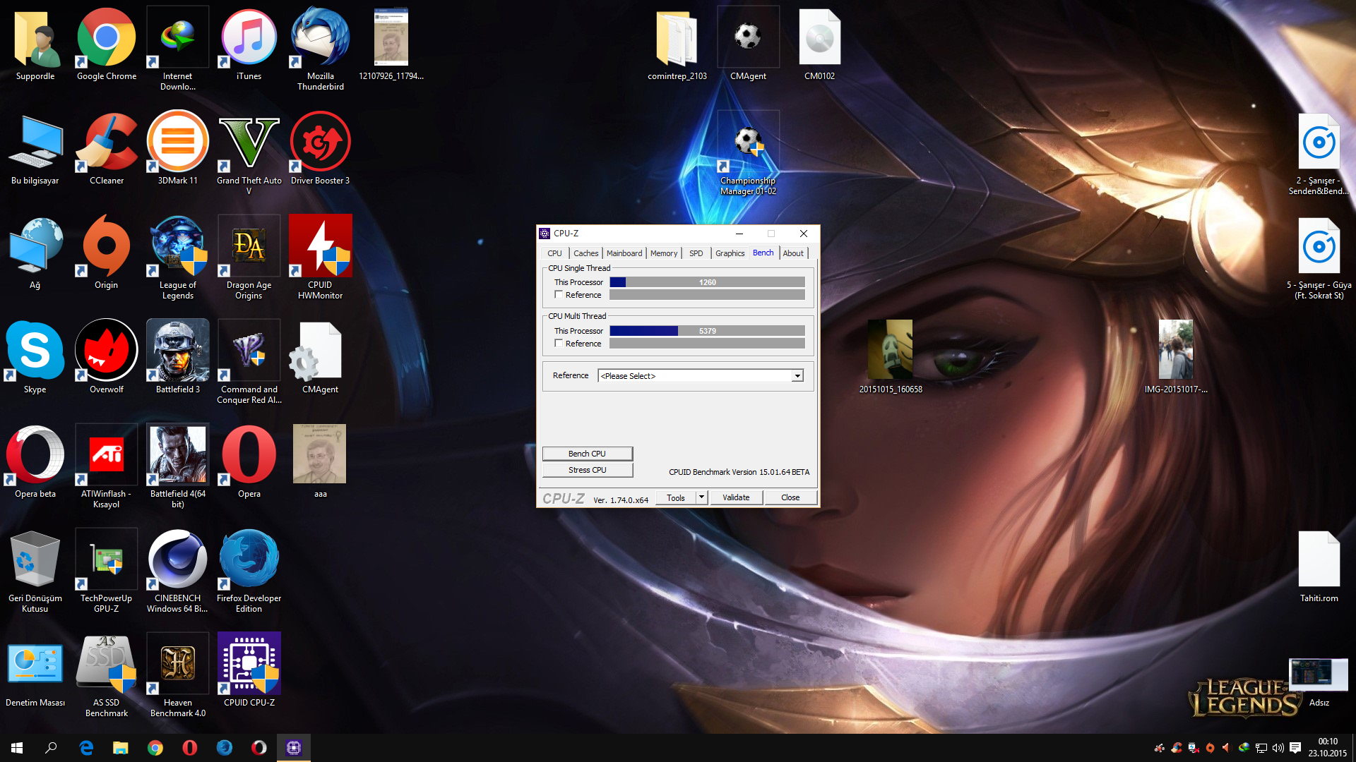Open the Memory tab

click(x=664, y=253)
